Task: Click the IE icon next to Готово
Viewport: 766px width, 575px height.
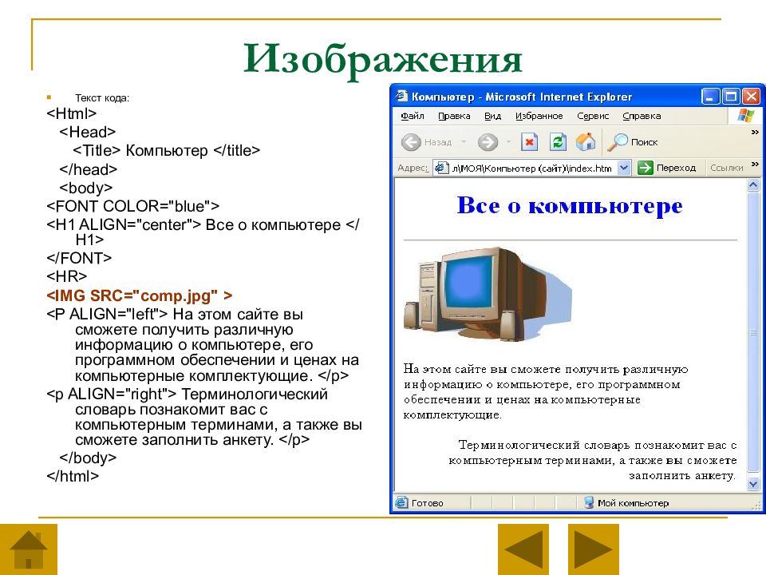Action: pos(401,502)
